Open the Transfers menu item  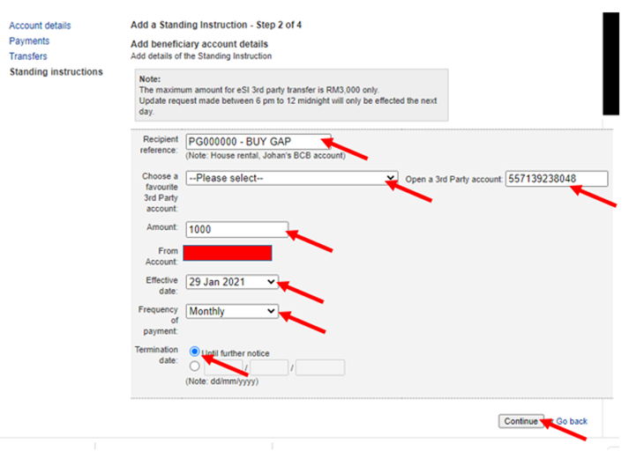point(28,56)
